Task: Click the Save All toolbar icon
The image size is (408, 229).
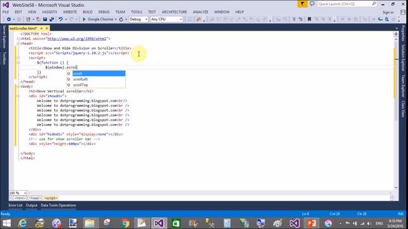Action: coord(52,19)
